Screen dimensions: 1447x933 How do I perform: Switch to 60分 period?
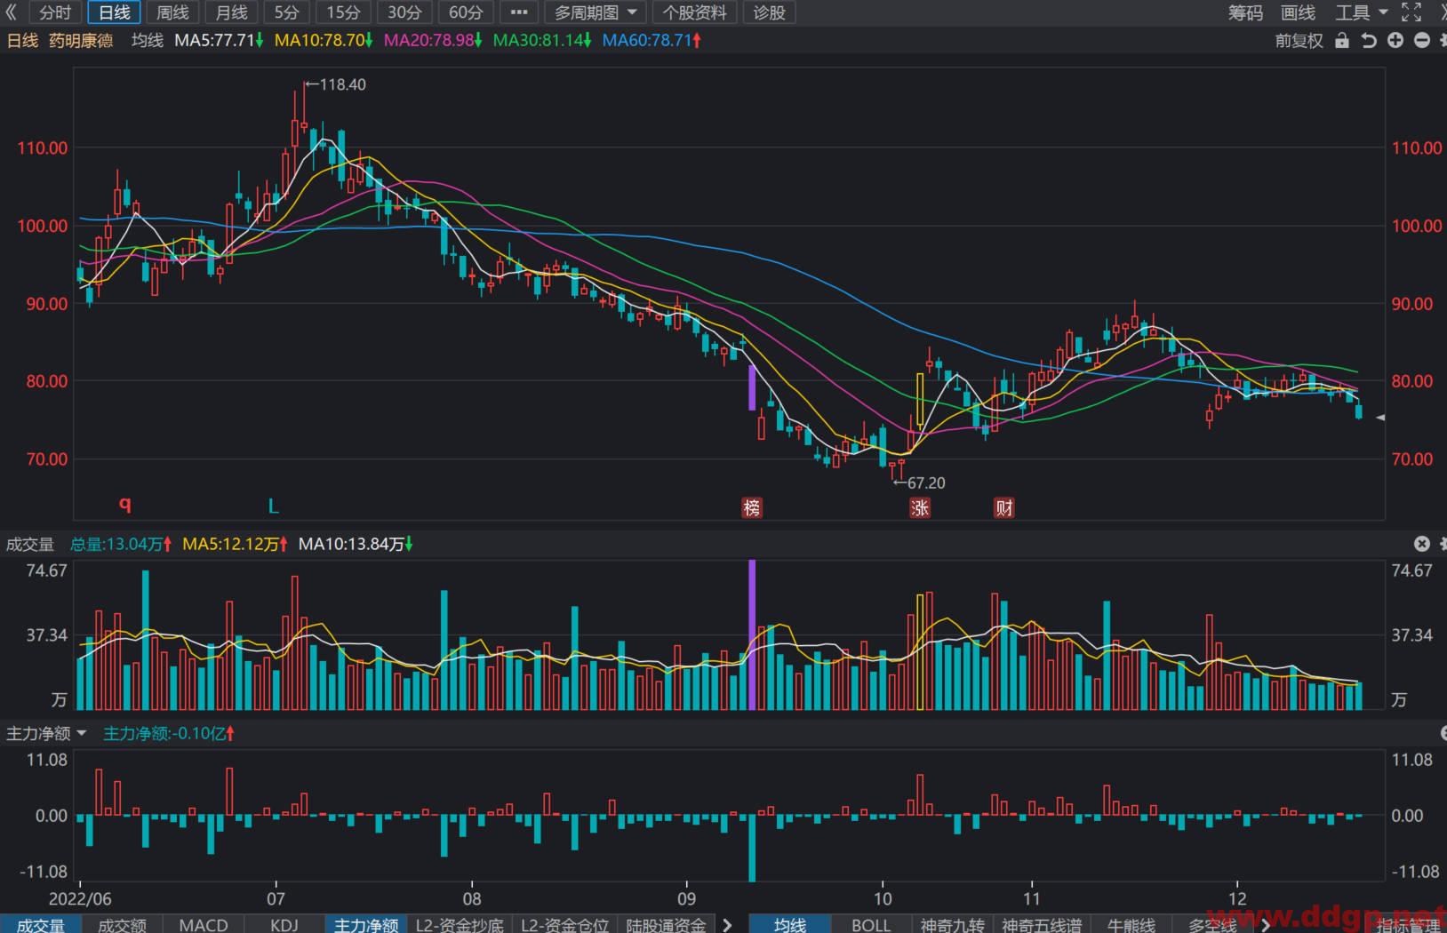(x=465, y=12)
